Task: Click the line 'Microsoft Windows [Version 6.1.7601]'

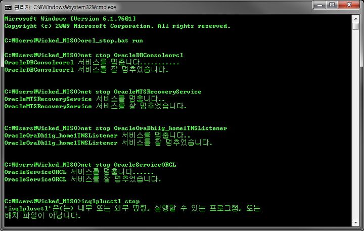Action: coord(70,19)
